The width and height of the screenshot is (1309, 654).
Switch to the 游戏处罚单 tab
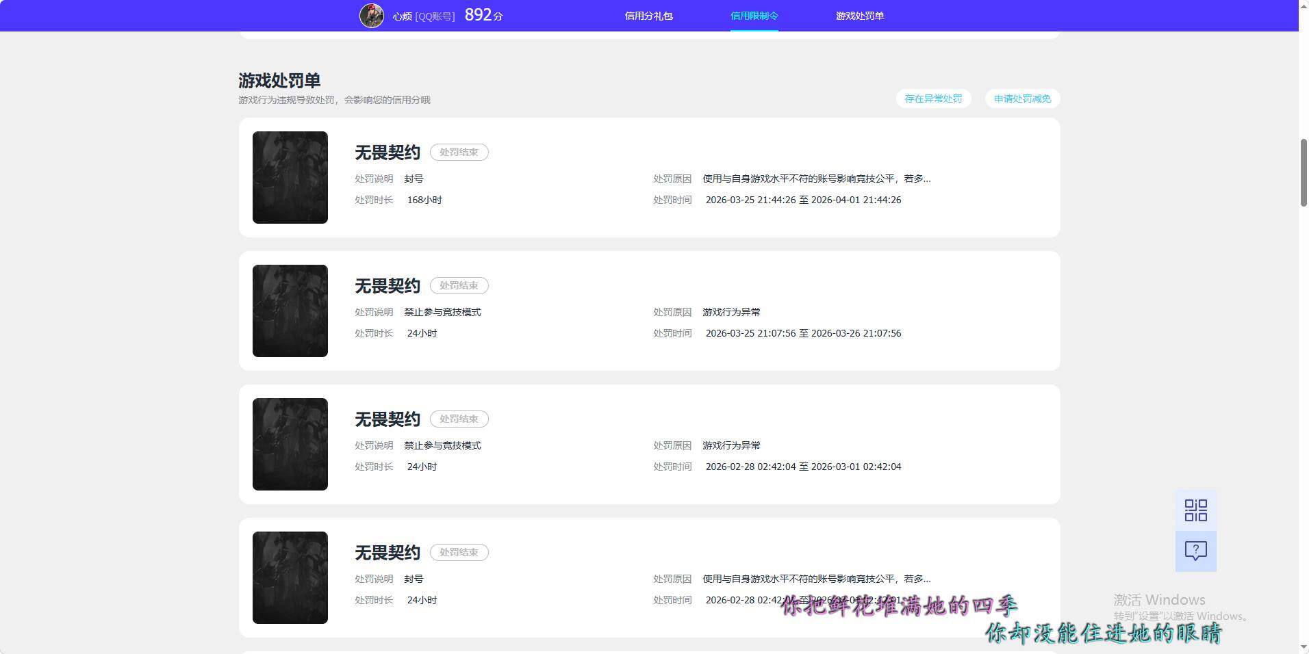point(859,15)
